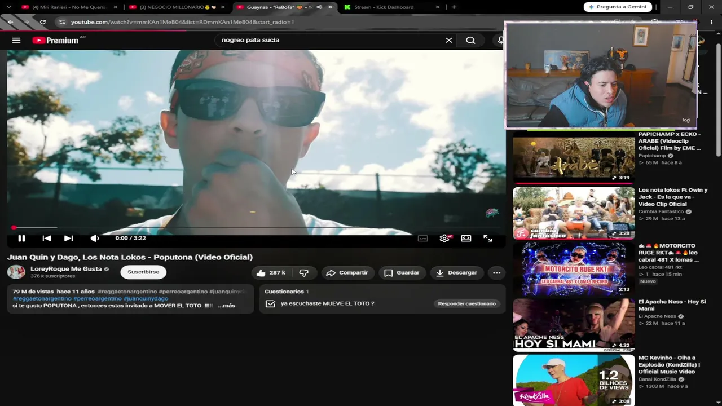Close the Kick Dashboard tab
Image resolution: width=722 pixels, height=406 pixels.
coord(438,7)
